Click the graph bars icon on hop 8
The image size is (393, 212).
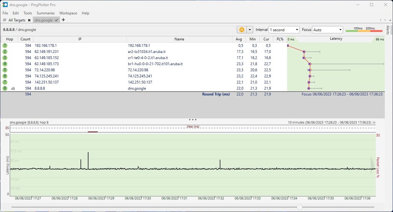(13, 88)
